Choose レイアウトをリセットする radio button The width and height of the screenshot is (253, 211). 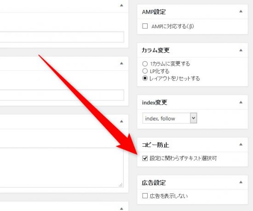145,78
